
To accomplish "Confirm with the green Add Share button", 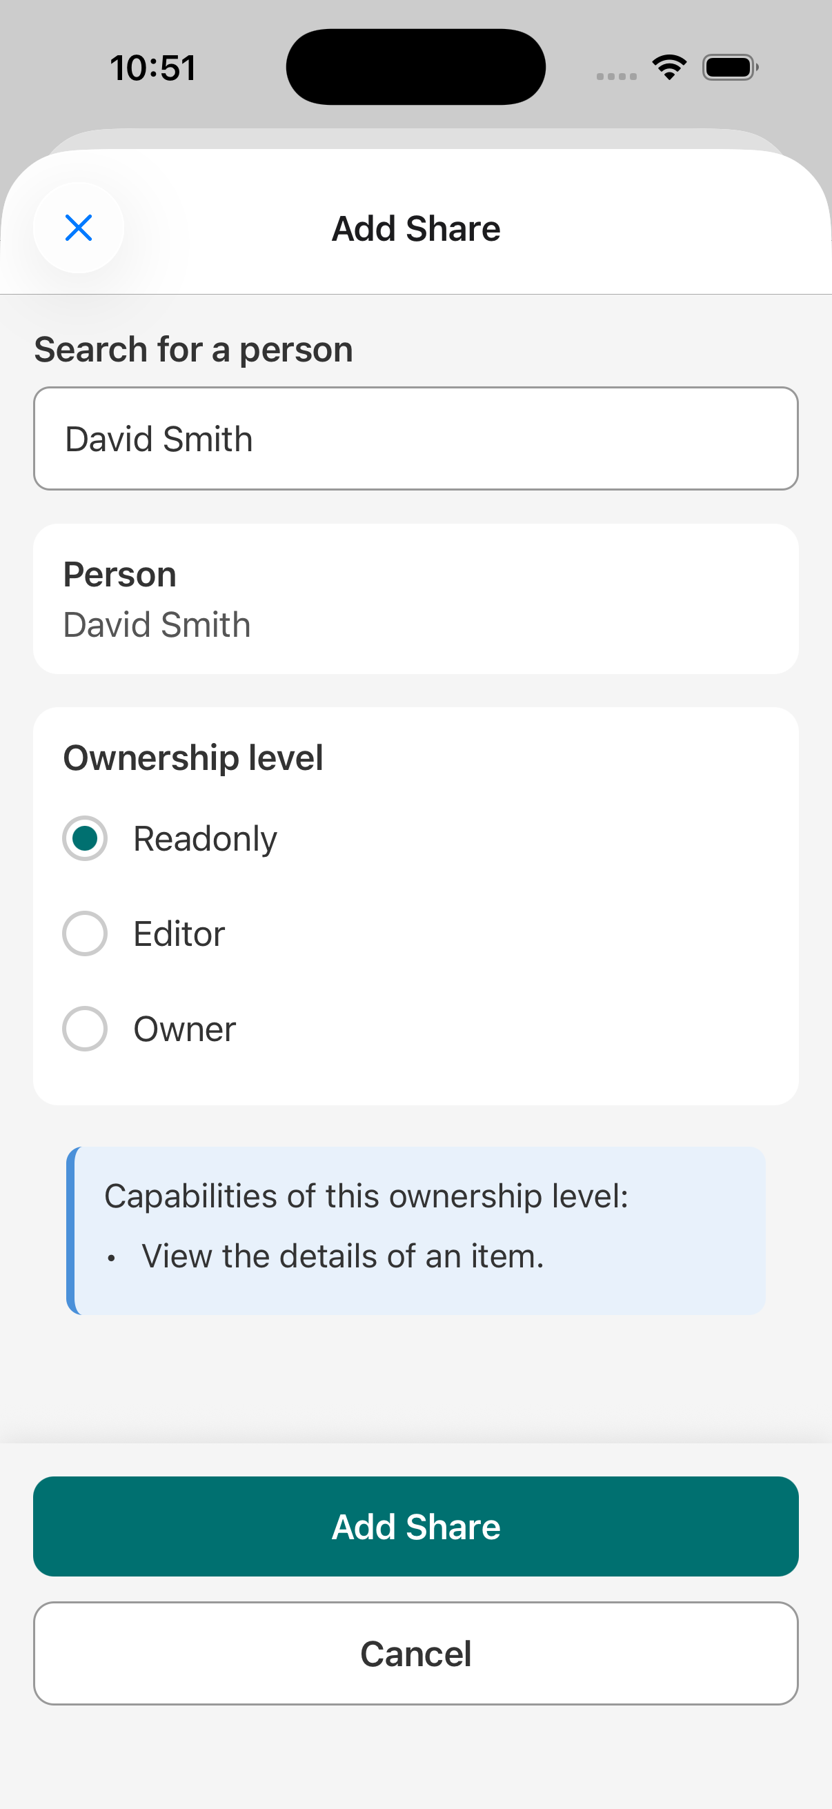I will (x=415, y=1526).
